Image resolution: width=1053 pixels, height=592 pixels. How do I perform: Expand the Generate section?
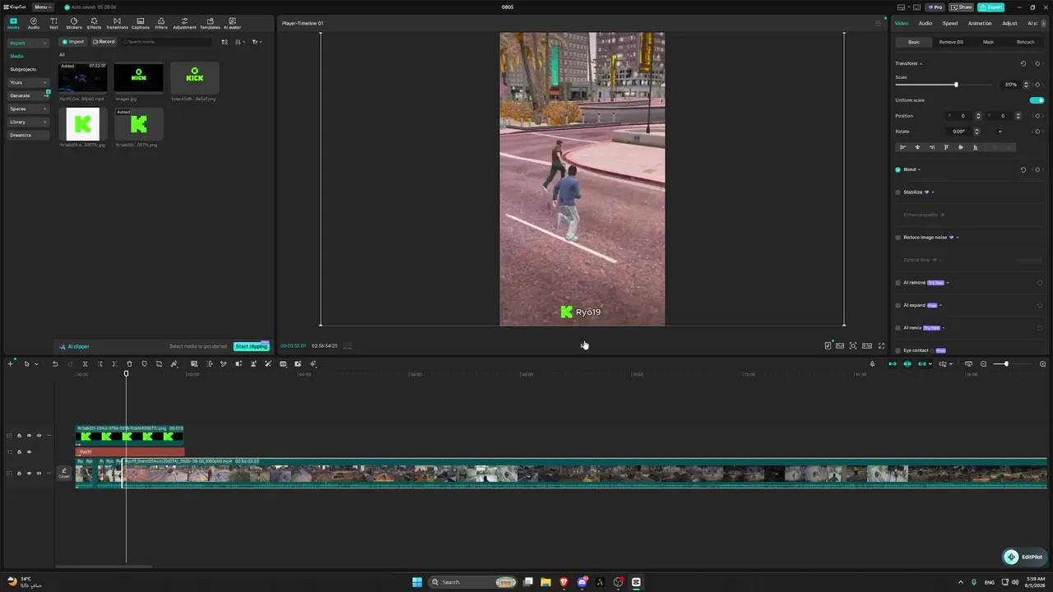coord(28,95)
